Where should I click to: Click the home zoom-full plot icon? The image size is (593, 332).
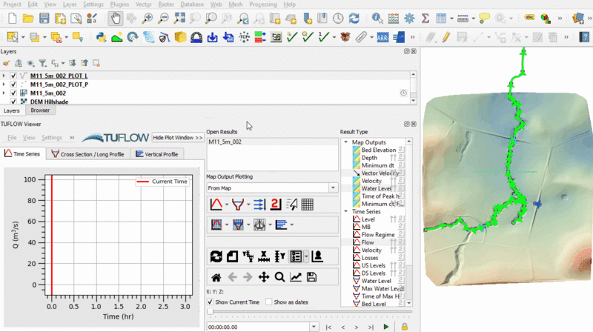pos(216,277)
